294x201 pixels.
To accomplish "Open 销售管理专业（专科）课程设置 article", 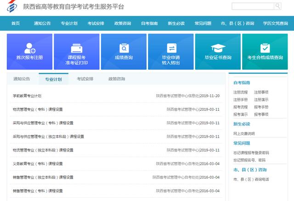I will coord(38,191).
